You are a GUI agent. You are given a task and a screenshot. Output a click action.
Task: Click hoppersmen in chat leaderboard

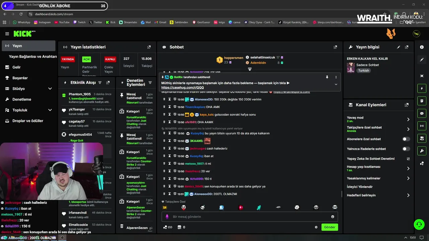[234, 58]
